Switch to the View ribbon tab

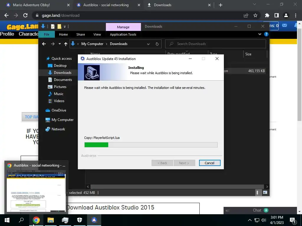[97, 34]
